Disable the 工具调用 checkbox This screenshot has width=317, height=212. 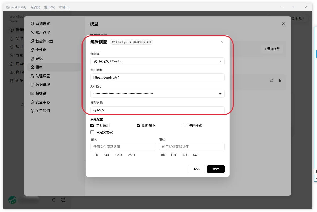coord(92,126)
